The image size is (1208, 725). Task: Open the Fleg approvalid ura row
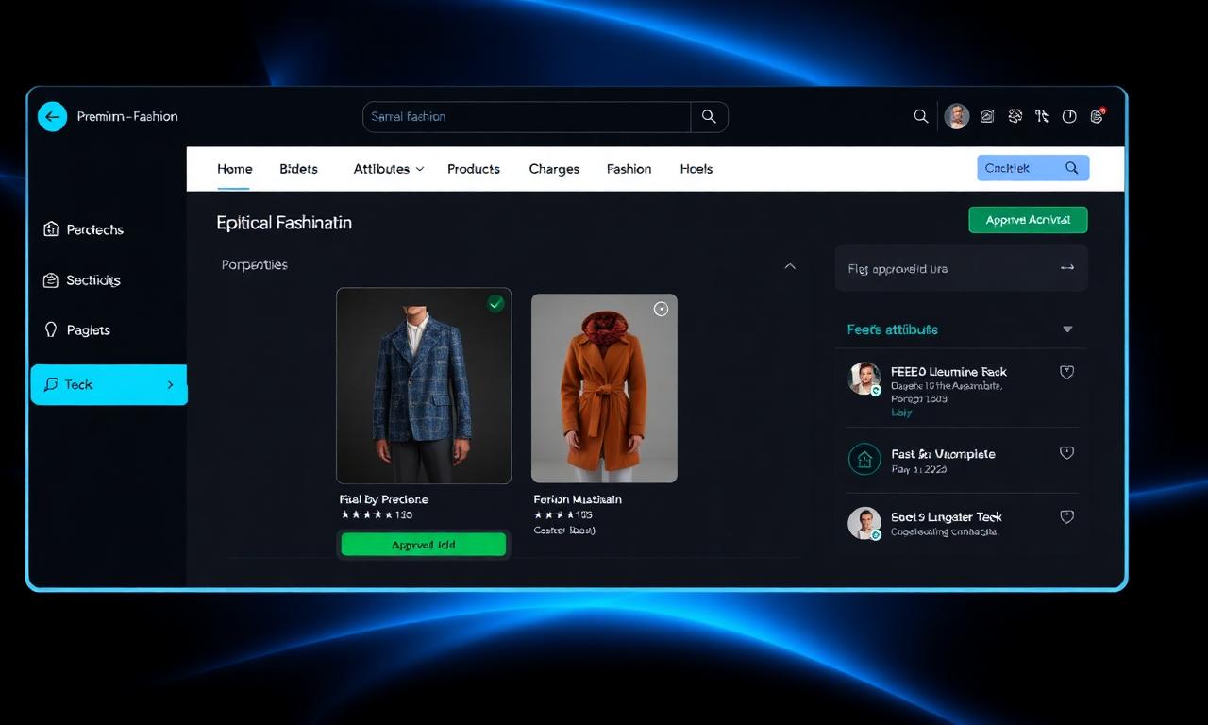coord(962,268)
